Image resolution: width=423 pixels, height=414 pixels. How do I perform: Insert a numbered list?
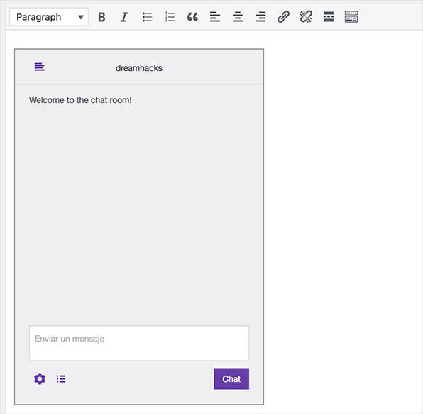click(170, 17)
